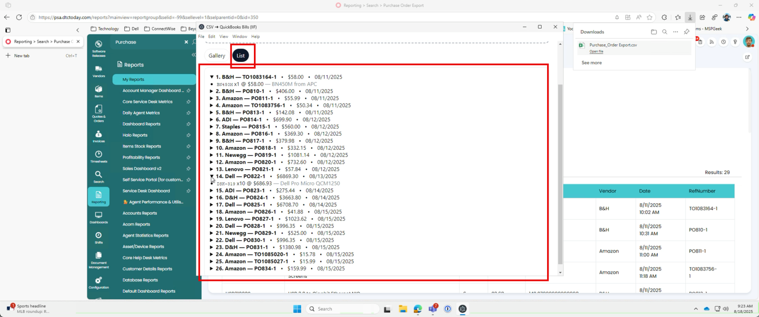Open the Edit menu in QuickBooks Bills app
The height and width of the screenshot is (317, 759).
coord(211,37)
